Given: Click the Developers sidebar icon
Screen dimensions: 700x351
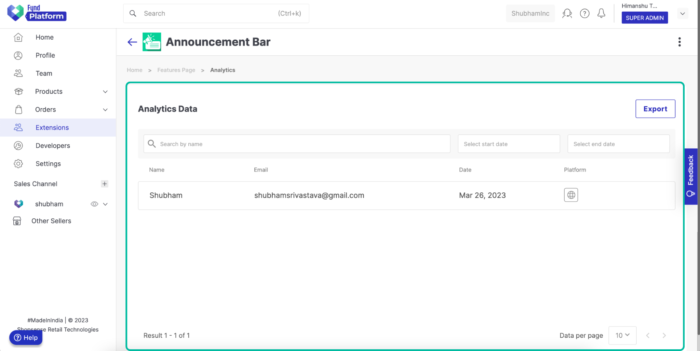Looking at the screenshot, I should [18, 146].
